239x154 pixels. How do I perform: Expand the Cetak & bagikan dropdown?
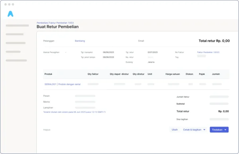point(194,130)
